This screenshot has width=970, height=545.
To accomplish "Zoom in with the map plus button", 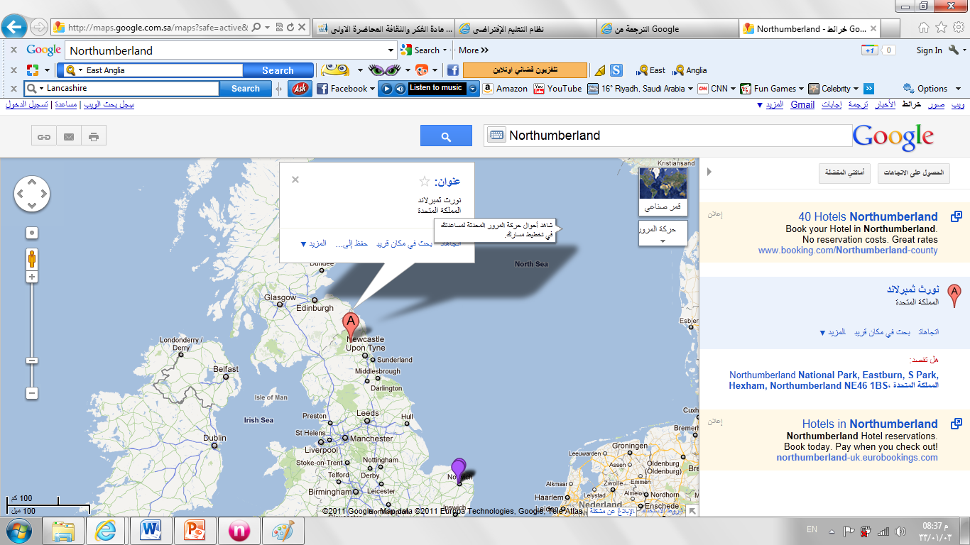I will click(x=32, y=277).
